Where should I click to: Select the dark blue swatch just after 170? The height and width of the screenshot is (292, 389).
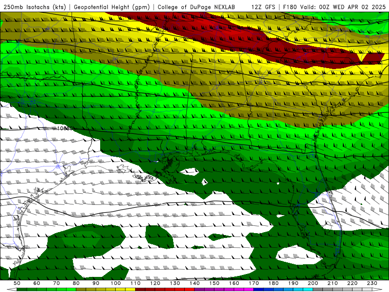(259, 290)
